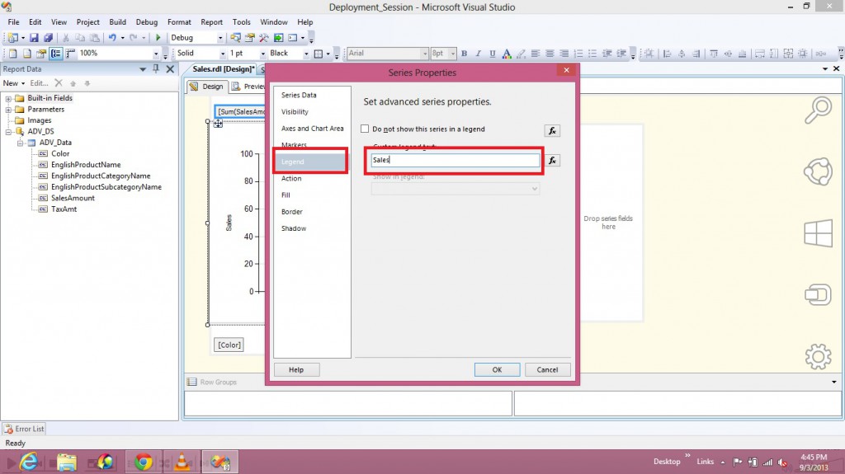This screenshot has height=474, width=845.
Task: Expand the Built-in Fields tree node
Action: [9, 98]
